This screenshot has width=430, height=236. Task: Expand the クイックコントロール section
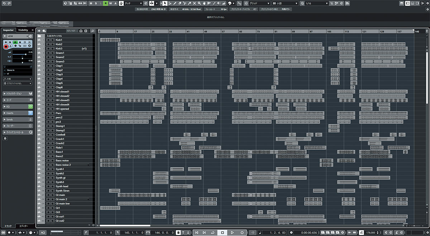tap(18, 132)
